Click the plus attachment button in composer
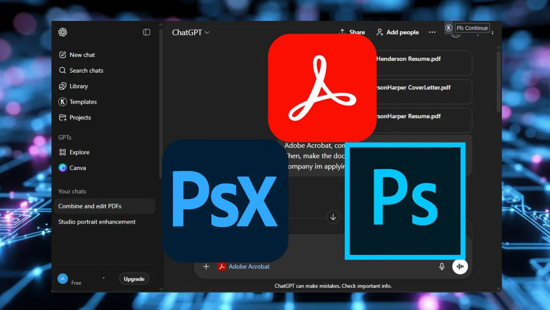Screen dimensions: 550x310 point(206,266)
